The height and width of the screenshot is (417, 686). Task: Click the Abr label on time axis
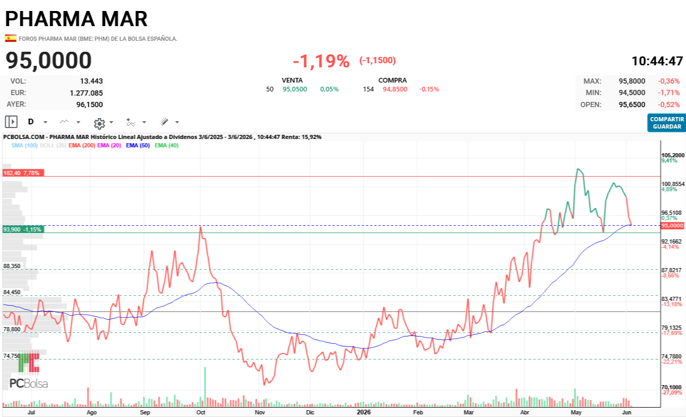pos(526,412)
